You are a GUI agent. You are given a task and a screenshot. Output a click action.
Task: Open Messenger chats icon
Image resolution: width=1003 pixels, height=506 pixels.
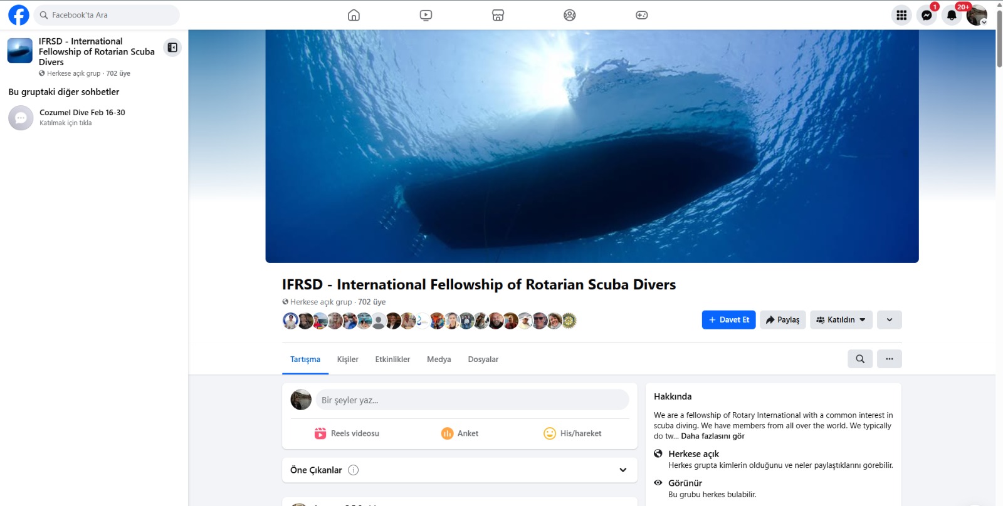tap(927, 15)
